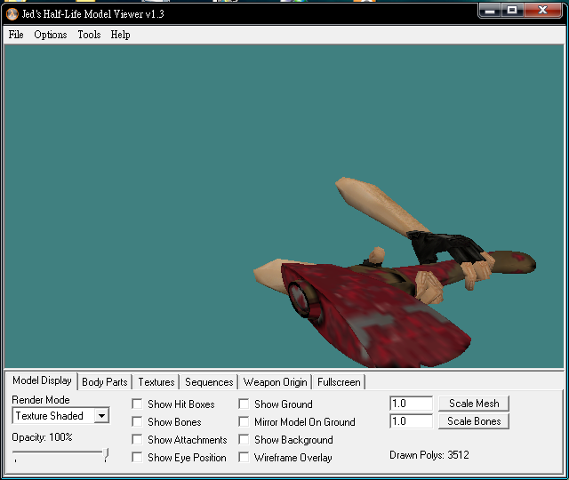
Task: Click the Half-Life lambda icon in title bar
Action: click(12, 14)
